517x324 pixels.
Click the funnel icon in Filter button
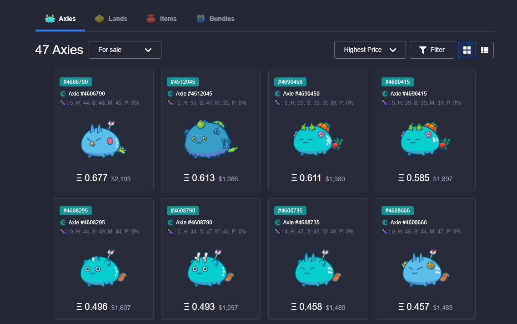click(x=423, y=50)
